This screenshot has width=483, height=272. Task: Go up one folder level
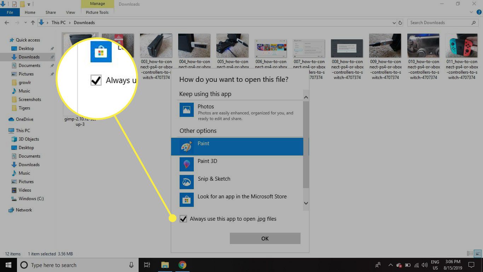tap(33, 23)
